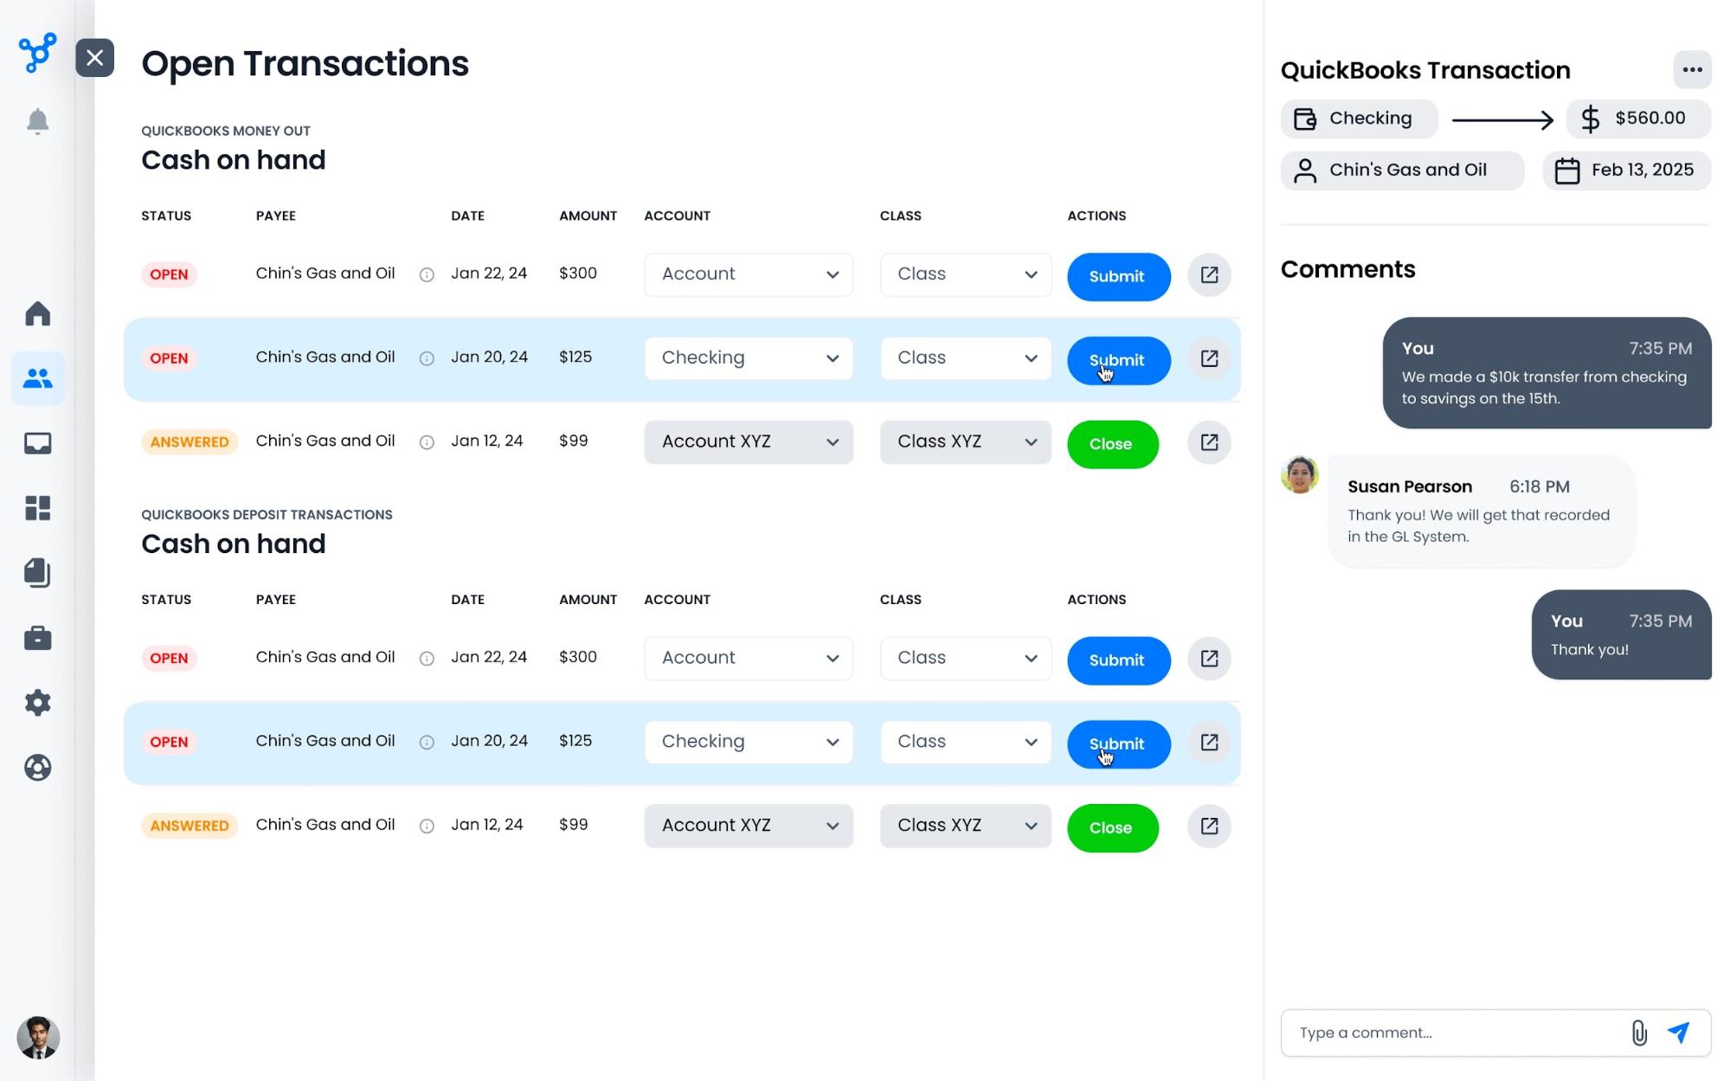Attach a file with the paperclip icon
The height and width of the screenshot is (1081, 1730).
click(x=1638, y=1032)
